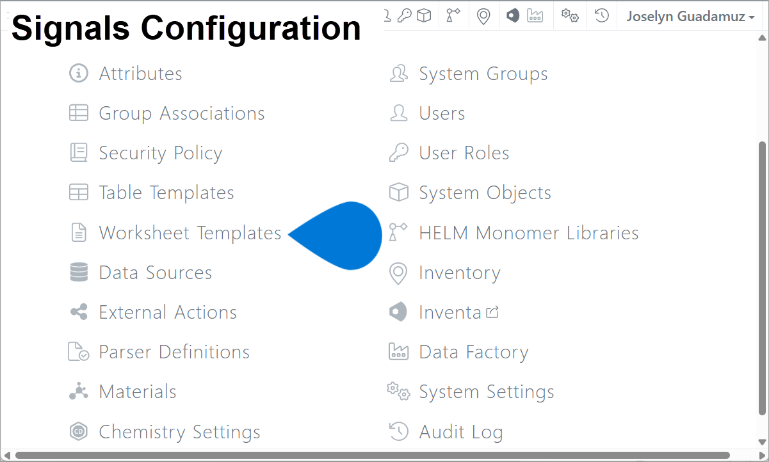
Task: Click the share icon beside External Actions
Action: pos(78,312)
